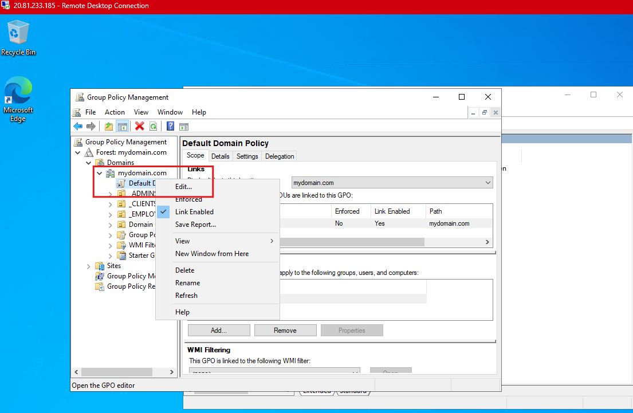Choose Help in the context menu

(218, 312)
